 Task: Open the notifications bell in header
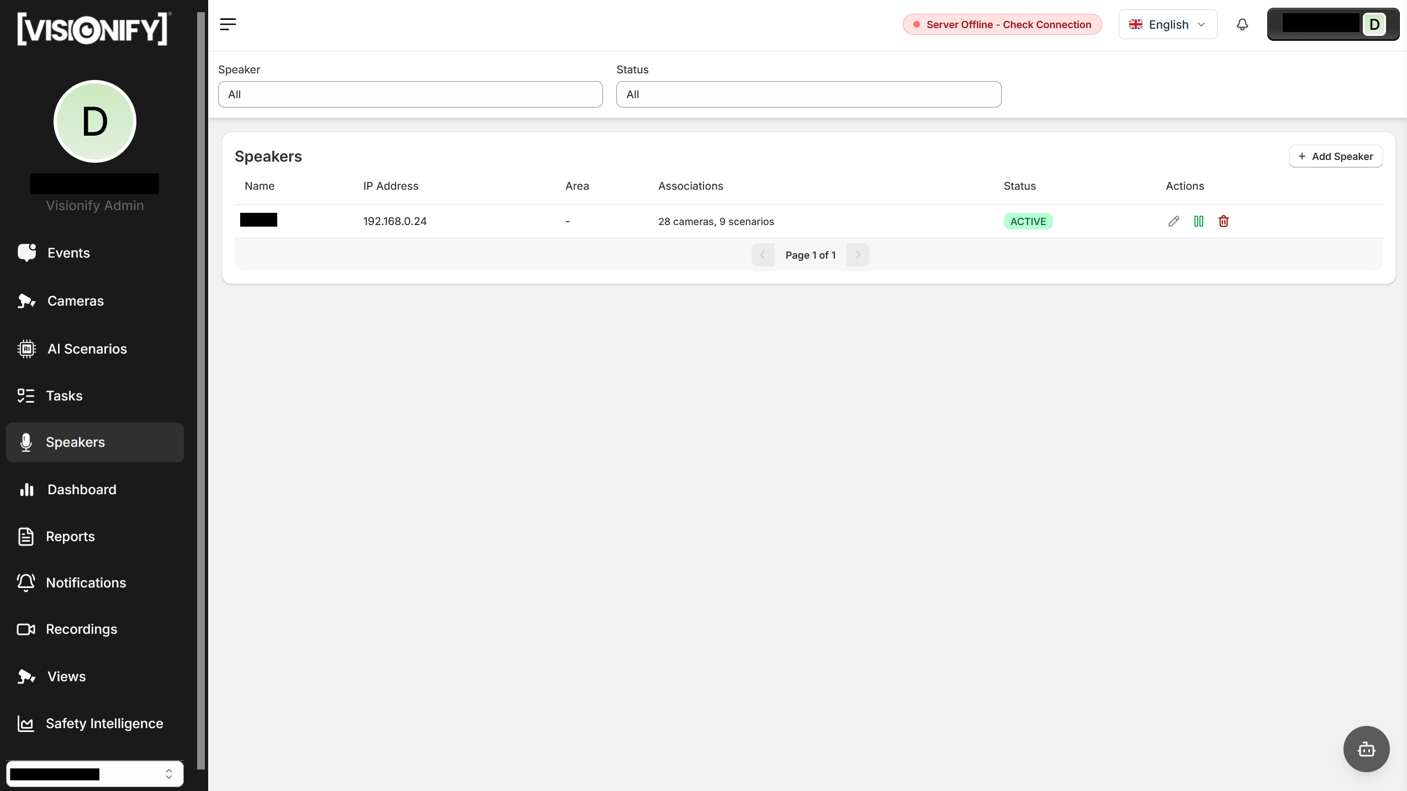pos(1242,24)
